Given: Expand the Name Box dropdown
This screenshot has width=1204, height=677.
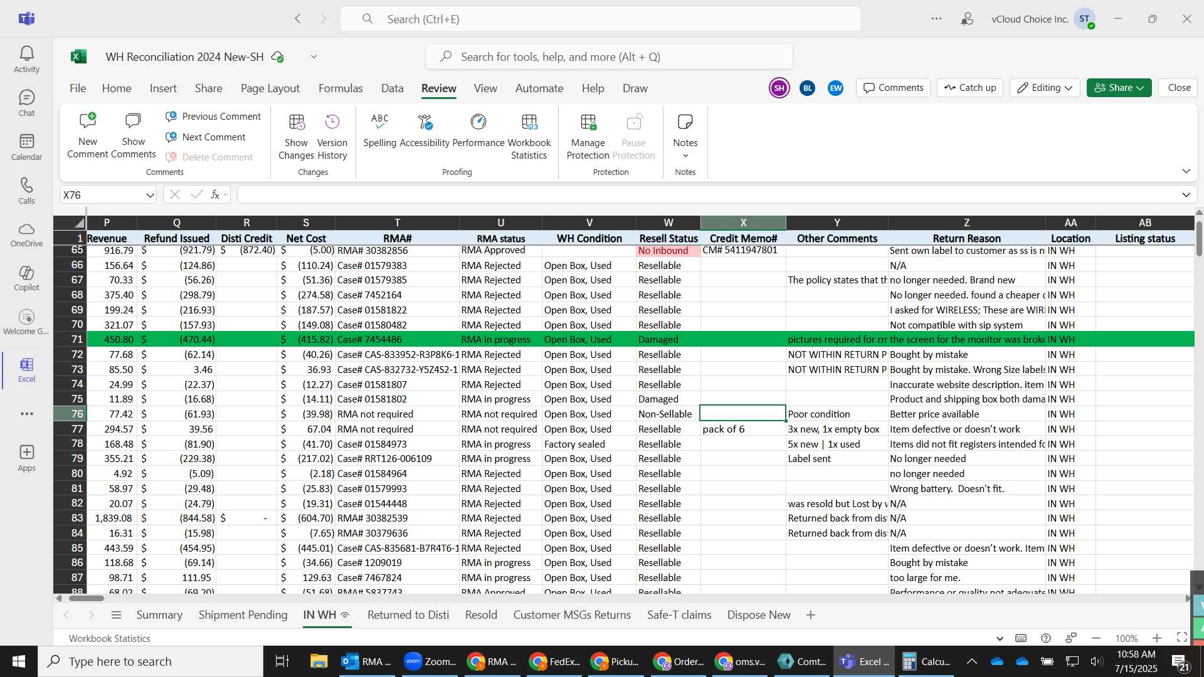Looking at the screenshot, I should [x=150, y=195].
